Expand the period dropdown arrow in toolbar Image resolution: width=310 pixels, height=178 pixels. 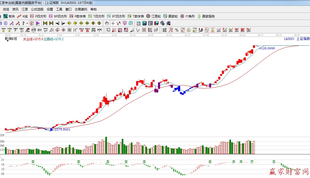pyautogui.click(x=27, y=23)
